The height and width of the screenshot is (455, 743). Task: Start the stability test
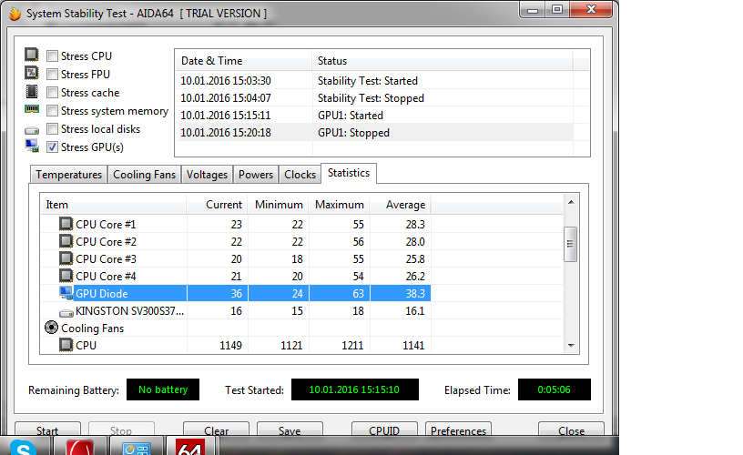(47, 430)
